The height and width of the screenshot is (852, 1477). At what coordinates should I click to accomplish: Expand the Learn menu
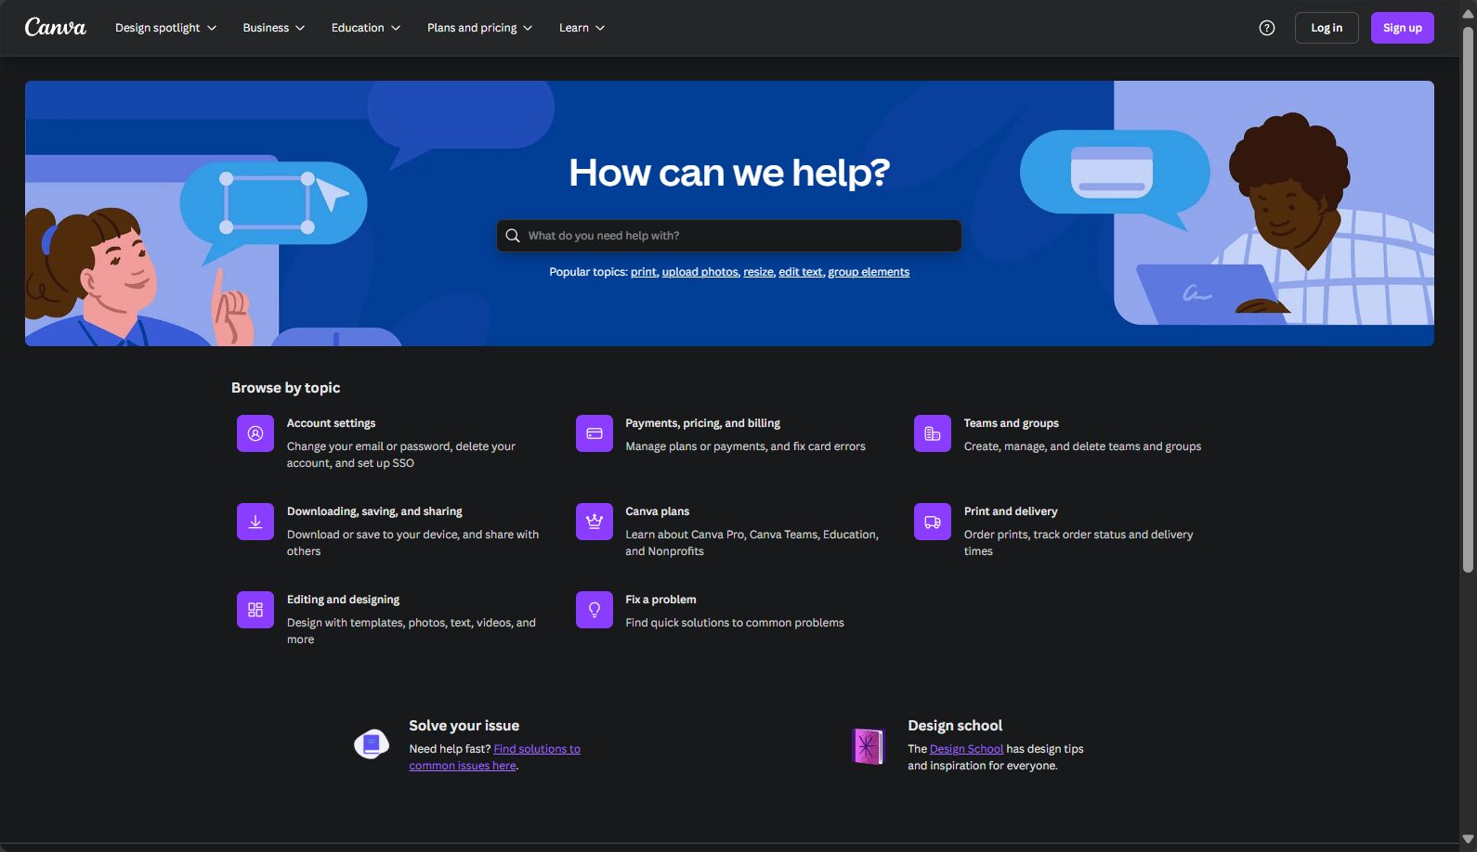click(x=582, y=28)
